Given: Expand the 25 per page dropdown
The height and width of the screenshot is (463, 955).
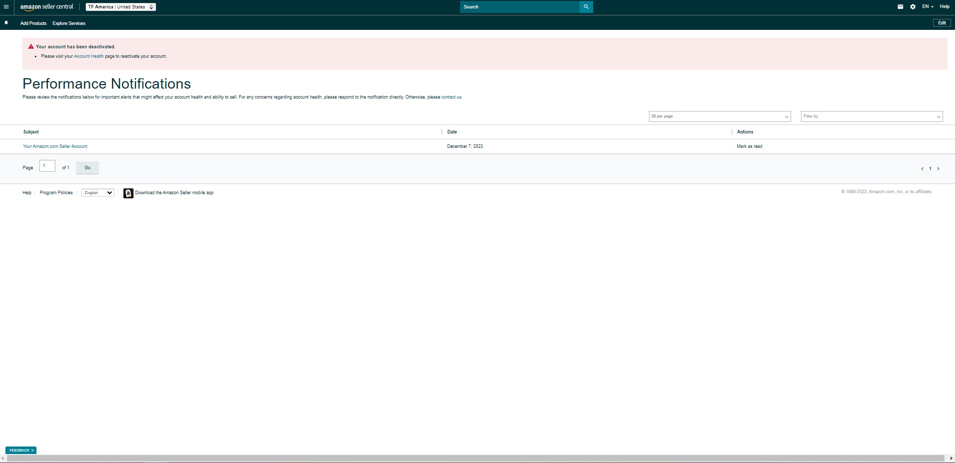Looking at the screenshot, I should tap(720, 116).
